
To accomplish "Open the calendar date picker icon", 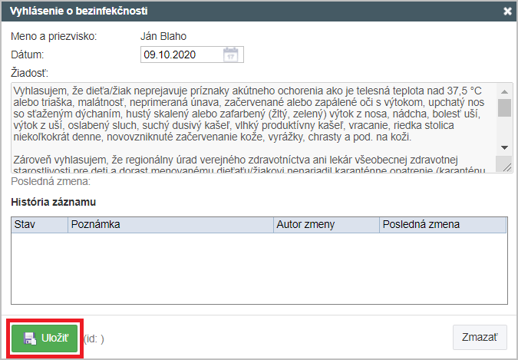I will tap(231, 54).
